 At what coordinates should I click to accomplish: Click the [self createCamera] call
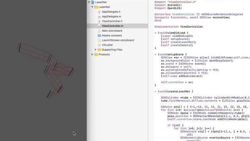[177, 45]
